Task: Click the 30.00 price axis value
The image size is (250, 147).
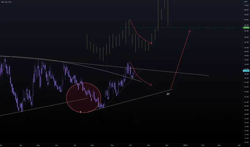Action: [246, 74]
